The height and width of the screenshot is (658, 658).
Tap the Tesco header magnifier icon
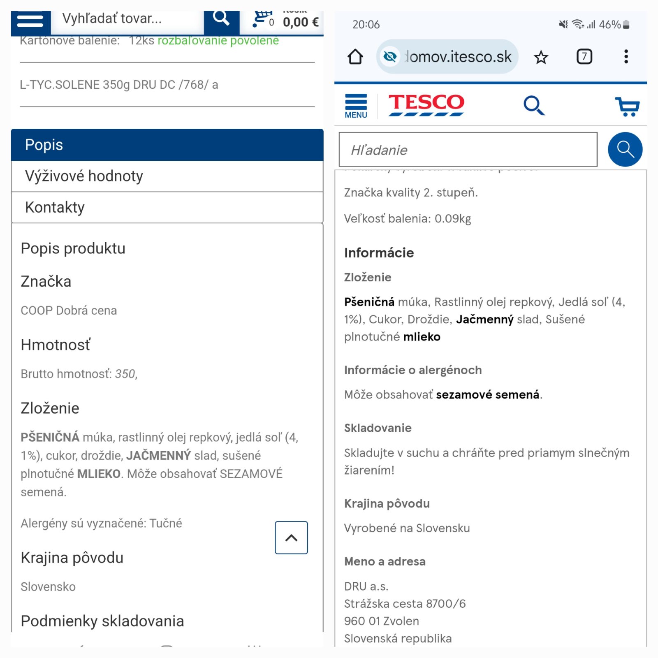[534, 106]
